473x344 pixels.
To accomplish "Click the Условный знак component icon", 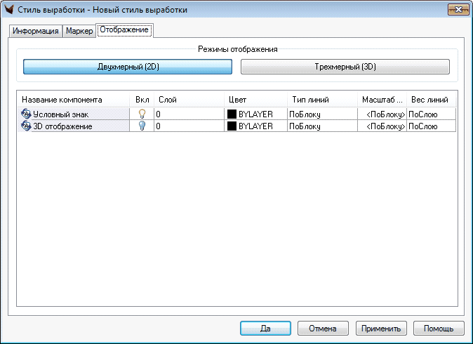I will coord(27,114).
